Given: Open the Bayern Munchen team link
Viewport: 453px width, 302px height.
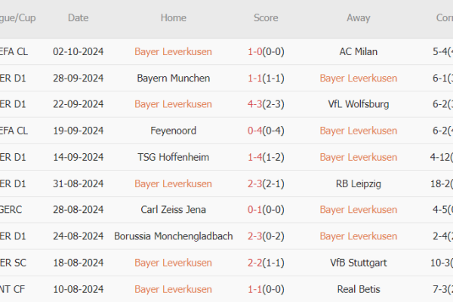Looking at the screenshot, I should pos(174,78).
